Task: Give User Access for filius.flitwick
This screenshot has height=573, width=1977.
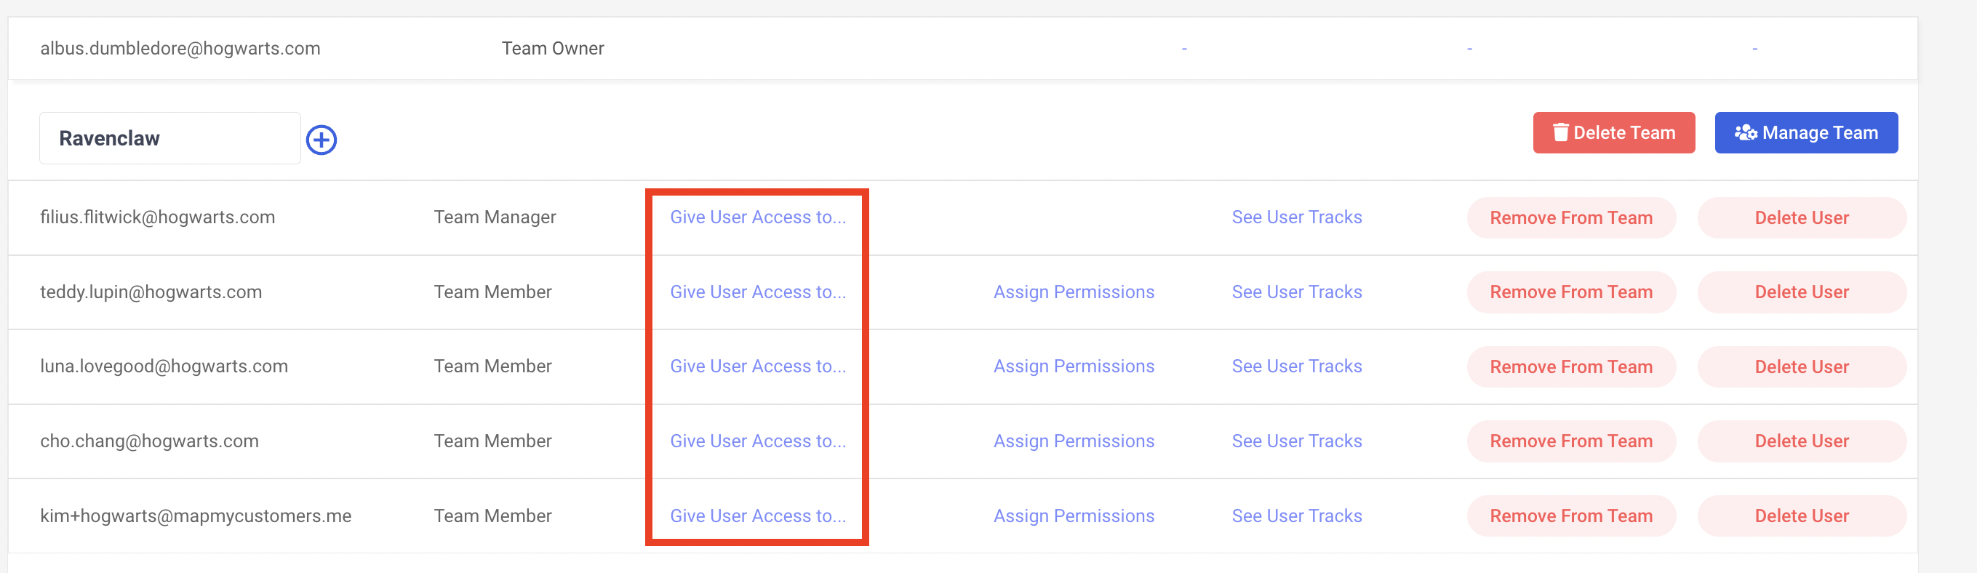Action: pyautogui.click(x=758, y=217)
